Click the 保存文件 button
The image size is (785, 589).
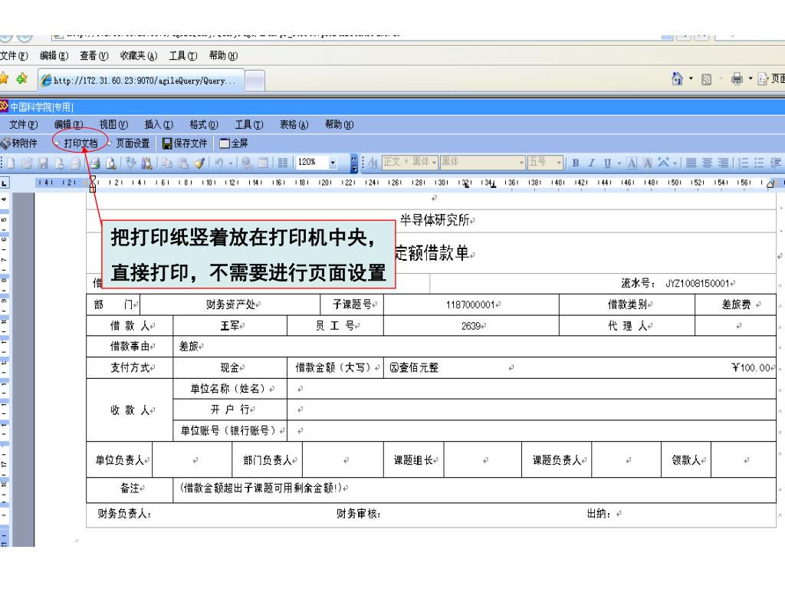click(185, 143)
